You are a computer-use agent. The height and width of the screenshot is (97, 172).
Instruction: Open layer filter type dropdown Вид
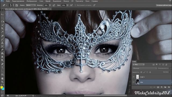[139, 65]
